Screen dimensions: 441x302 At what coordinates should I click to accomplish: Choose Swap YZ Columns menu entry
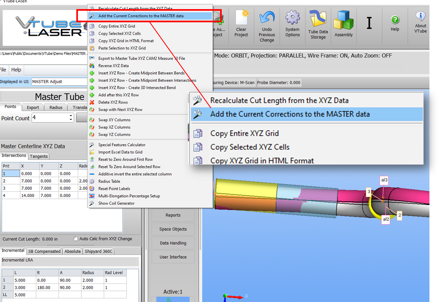114,134
